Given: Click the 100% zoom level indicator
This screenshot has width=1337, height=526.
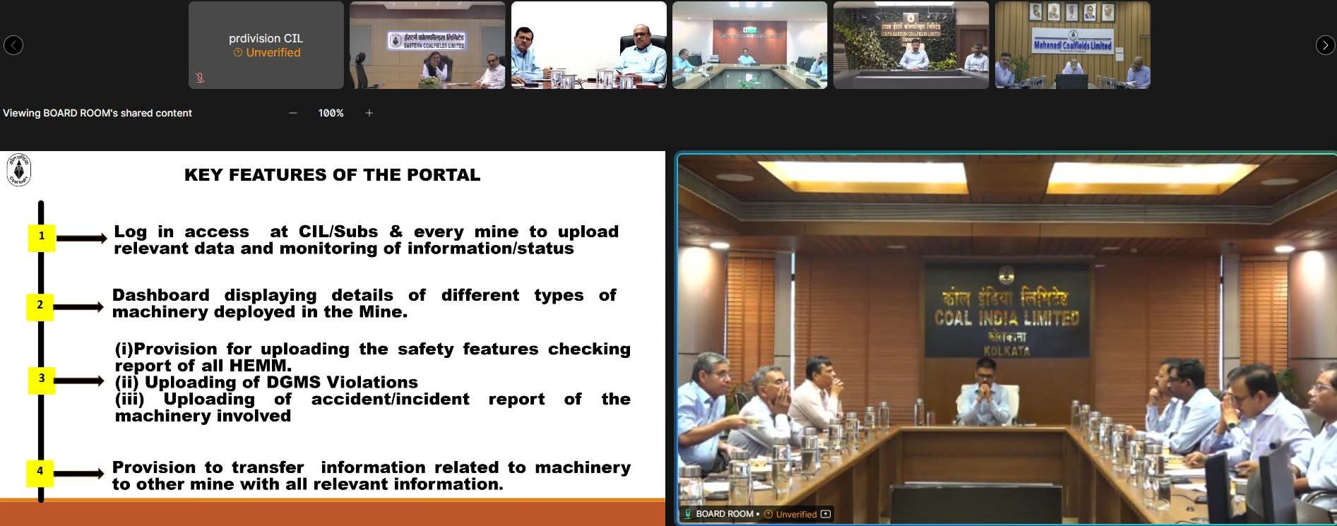Looking at the screenshot, I should [331, 113].
